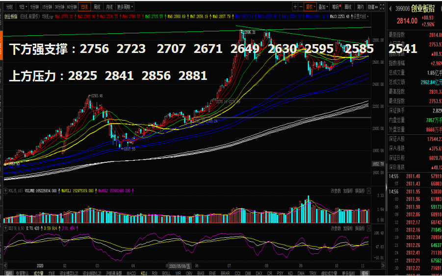Zoom in chart with plus icon
The width and height of the screenshot is (442, 276).
[295, 7]
